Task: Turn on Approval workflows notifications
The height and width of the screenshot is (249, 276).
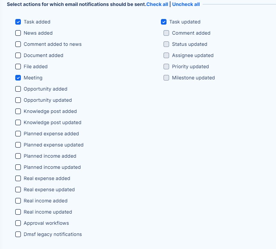Action: tap(18, 223)
